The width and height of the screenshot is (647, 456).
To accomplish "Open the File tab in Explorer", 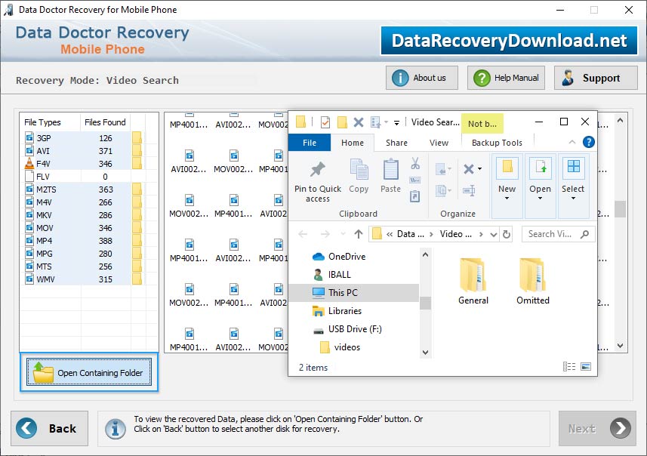I will (310, 143).
